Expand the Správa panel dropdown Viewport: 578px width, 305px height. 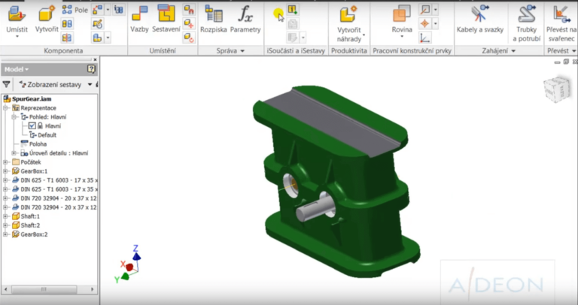(x=242, y=51)
